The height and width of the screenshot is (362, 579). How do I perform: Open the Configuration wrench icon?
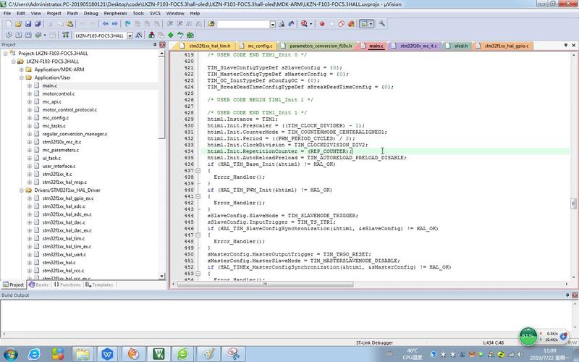point(382,24)
